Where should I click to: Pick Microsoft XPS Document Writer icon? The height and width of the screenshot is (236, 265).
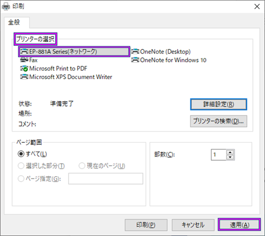24,77
